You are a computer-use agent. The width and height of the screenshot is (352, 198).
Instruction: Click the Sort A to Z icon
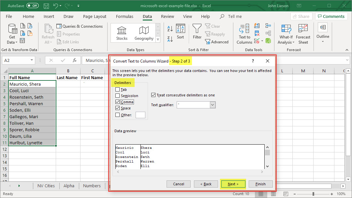(170, 29)
